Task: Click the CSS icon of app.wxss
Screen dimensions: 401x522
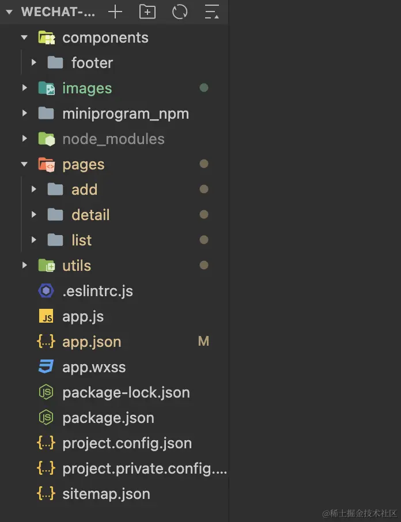Action: coord(46,366)
